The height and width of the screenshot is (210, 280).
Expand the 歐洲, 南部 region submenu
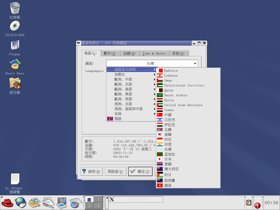click(x=131, y=89)
